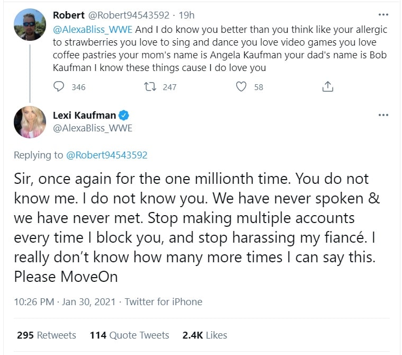Screen dimensions: 402x355
Task: Click the verified badge next to Lexi Kaufman
Action: pyautogui.click(x=124, y=116)
